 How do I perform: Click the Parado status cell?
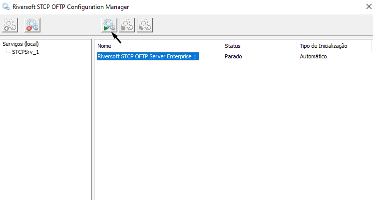(233, 56)
